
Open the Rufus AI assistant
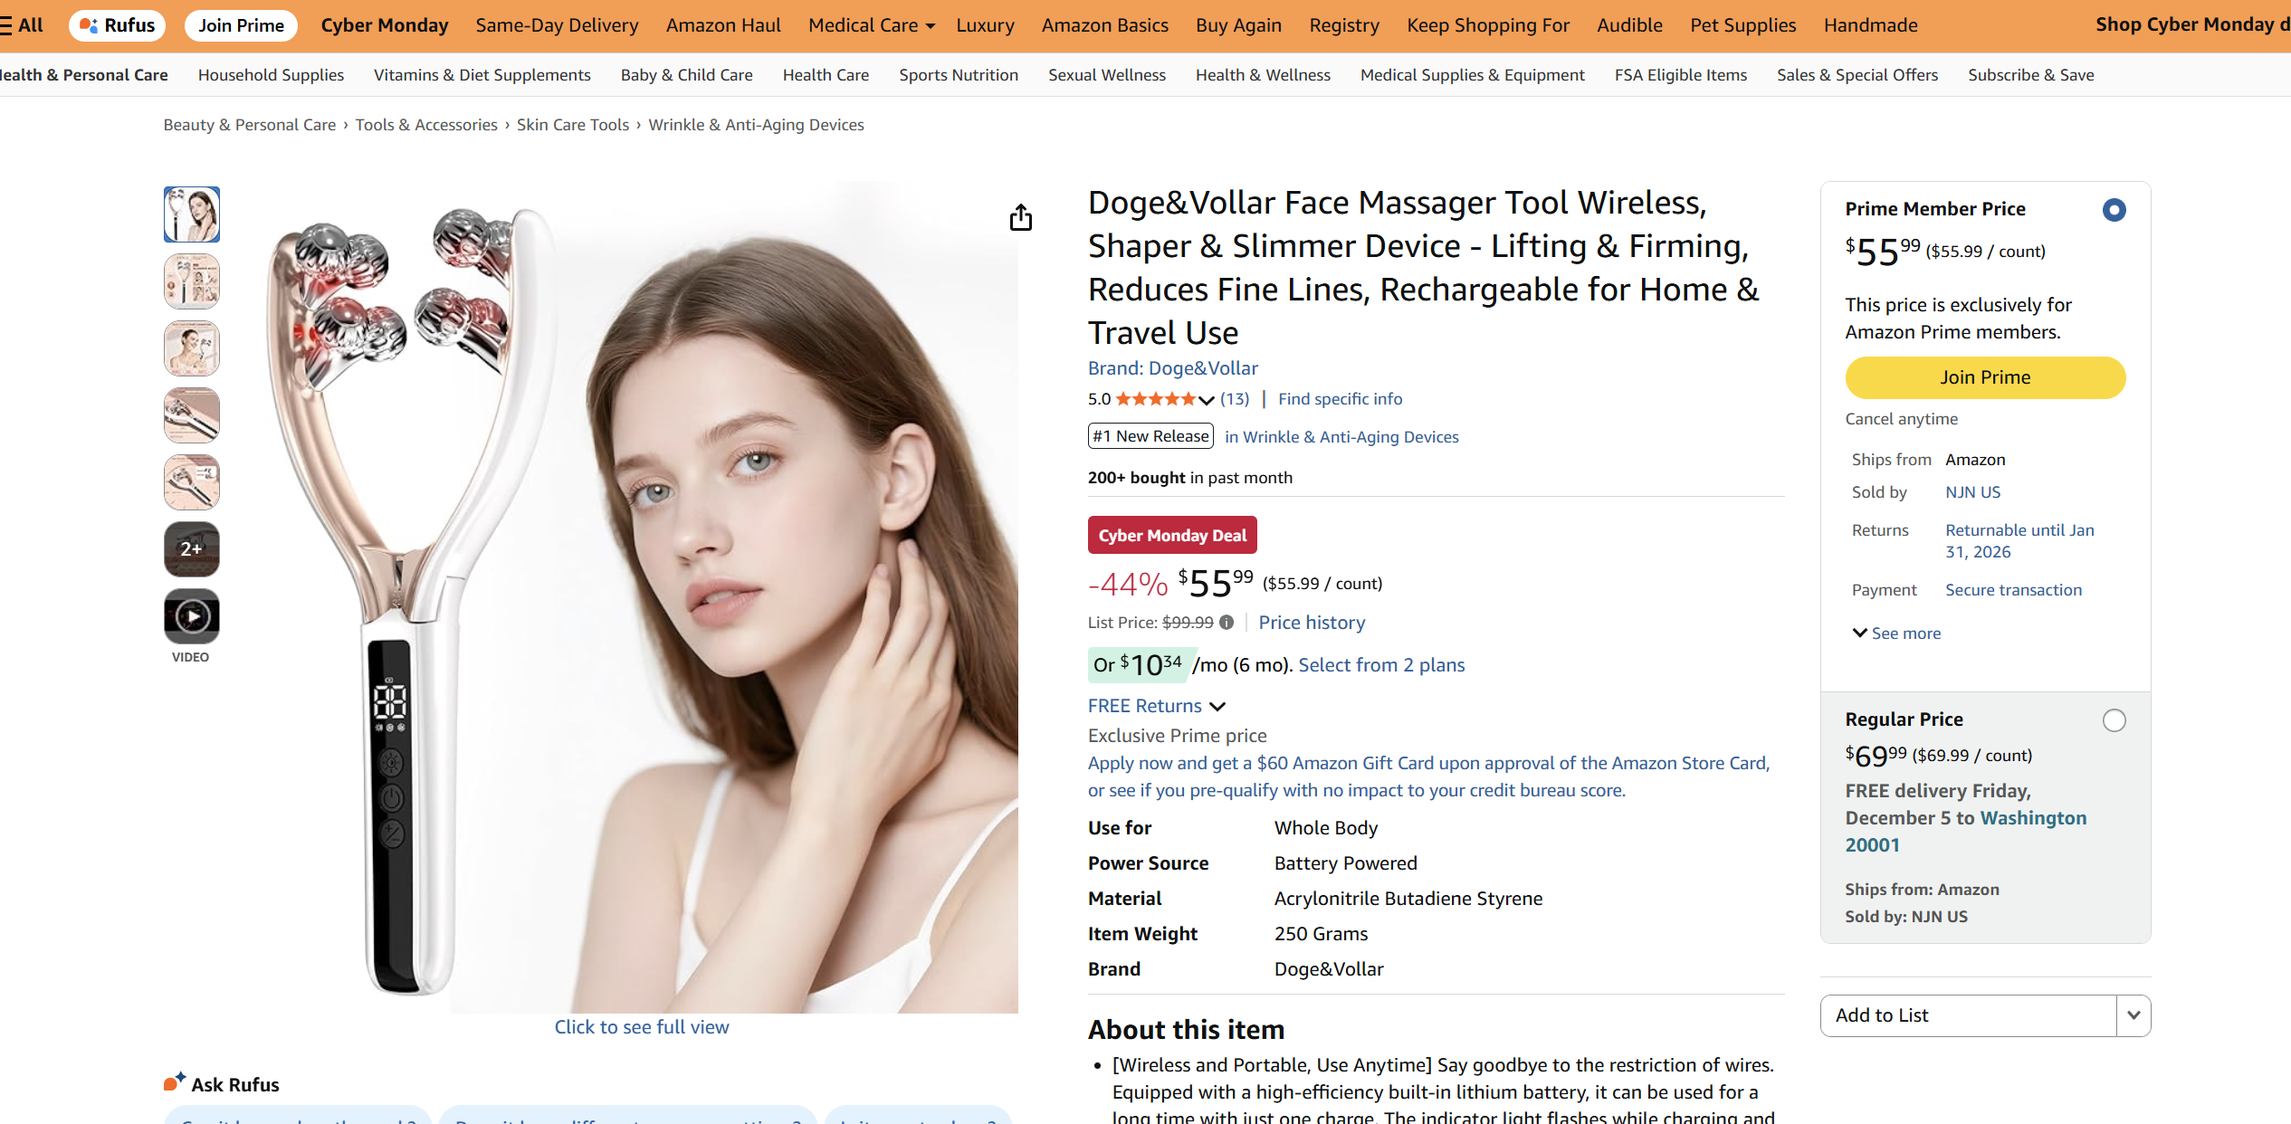tap(117, 24)
